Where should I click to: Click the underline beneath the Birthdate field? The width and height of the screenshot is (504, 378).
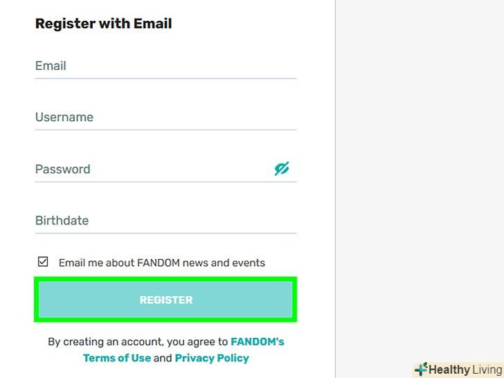click(x=165, y=233)
